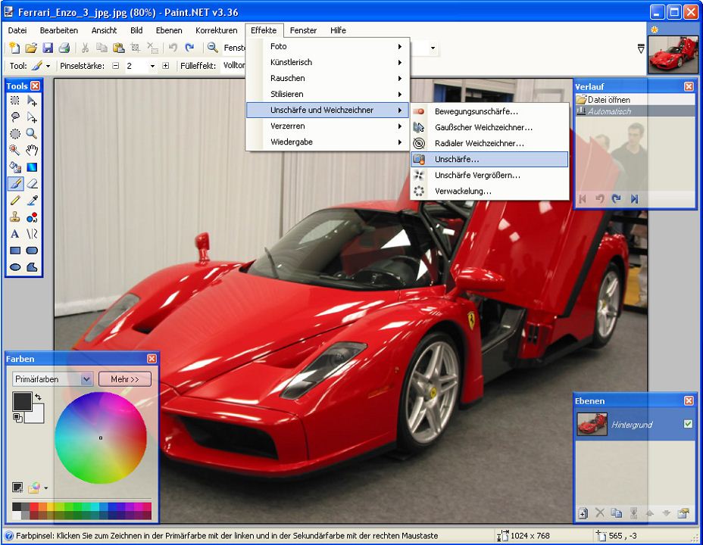Viewport: 703px width, 545px height.
Task: Select the Paintbrush tool in Tools panel
Action: [15, 184]
